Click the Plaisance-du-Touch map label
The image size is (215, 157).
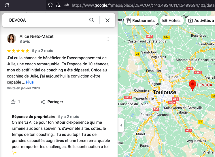pos(133,104)
